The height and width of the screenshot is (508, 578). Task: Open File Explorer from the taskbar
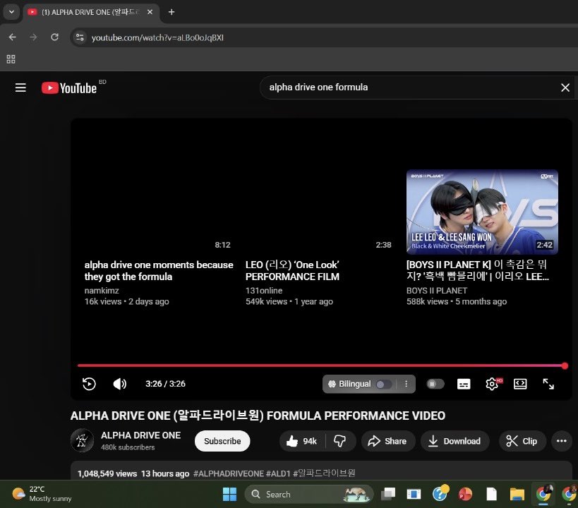(517, 494)
